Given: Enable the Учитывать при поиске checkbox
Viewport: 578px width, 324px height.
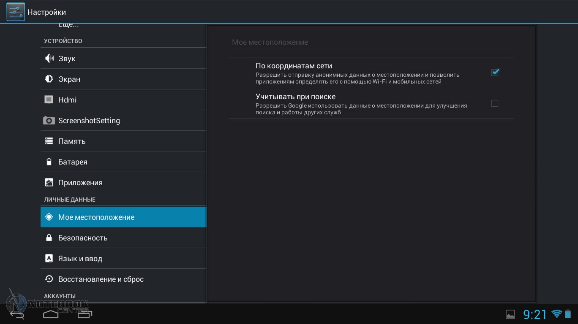Looking at the screenshot, I should (495, 103).
